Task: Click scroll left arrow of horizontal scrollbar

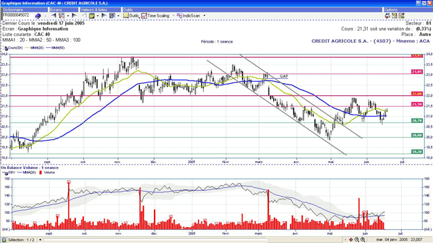Action: pos(41,240)
